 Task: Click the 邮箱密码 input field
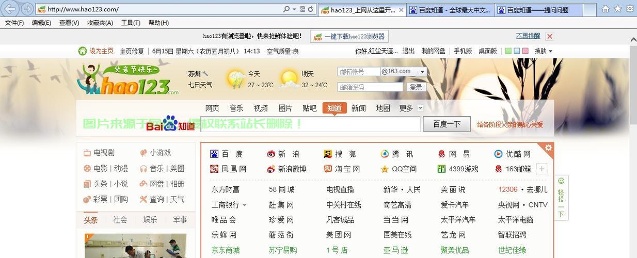[370, 87]
